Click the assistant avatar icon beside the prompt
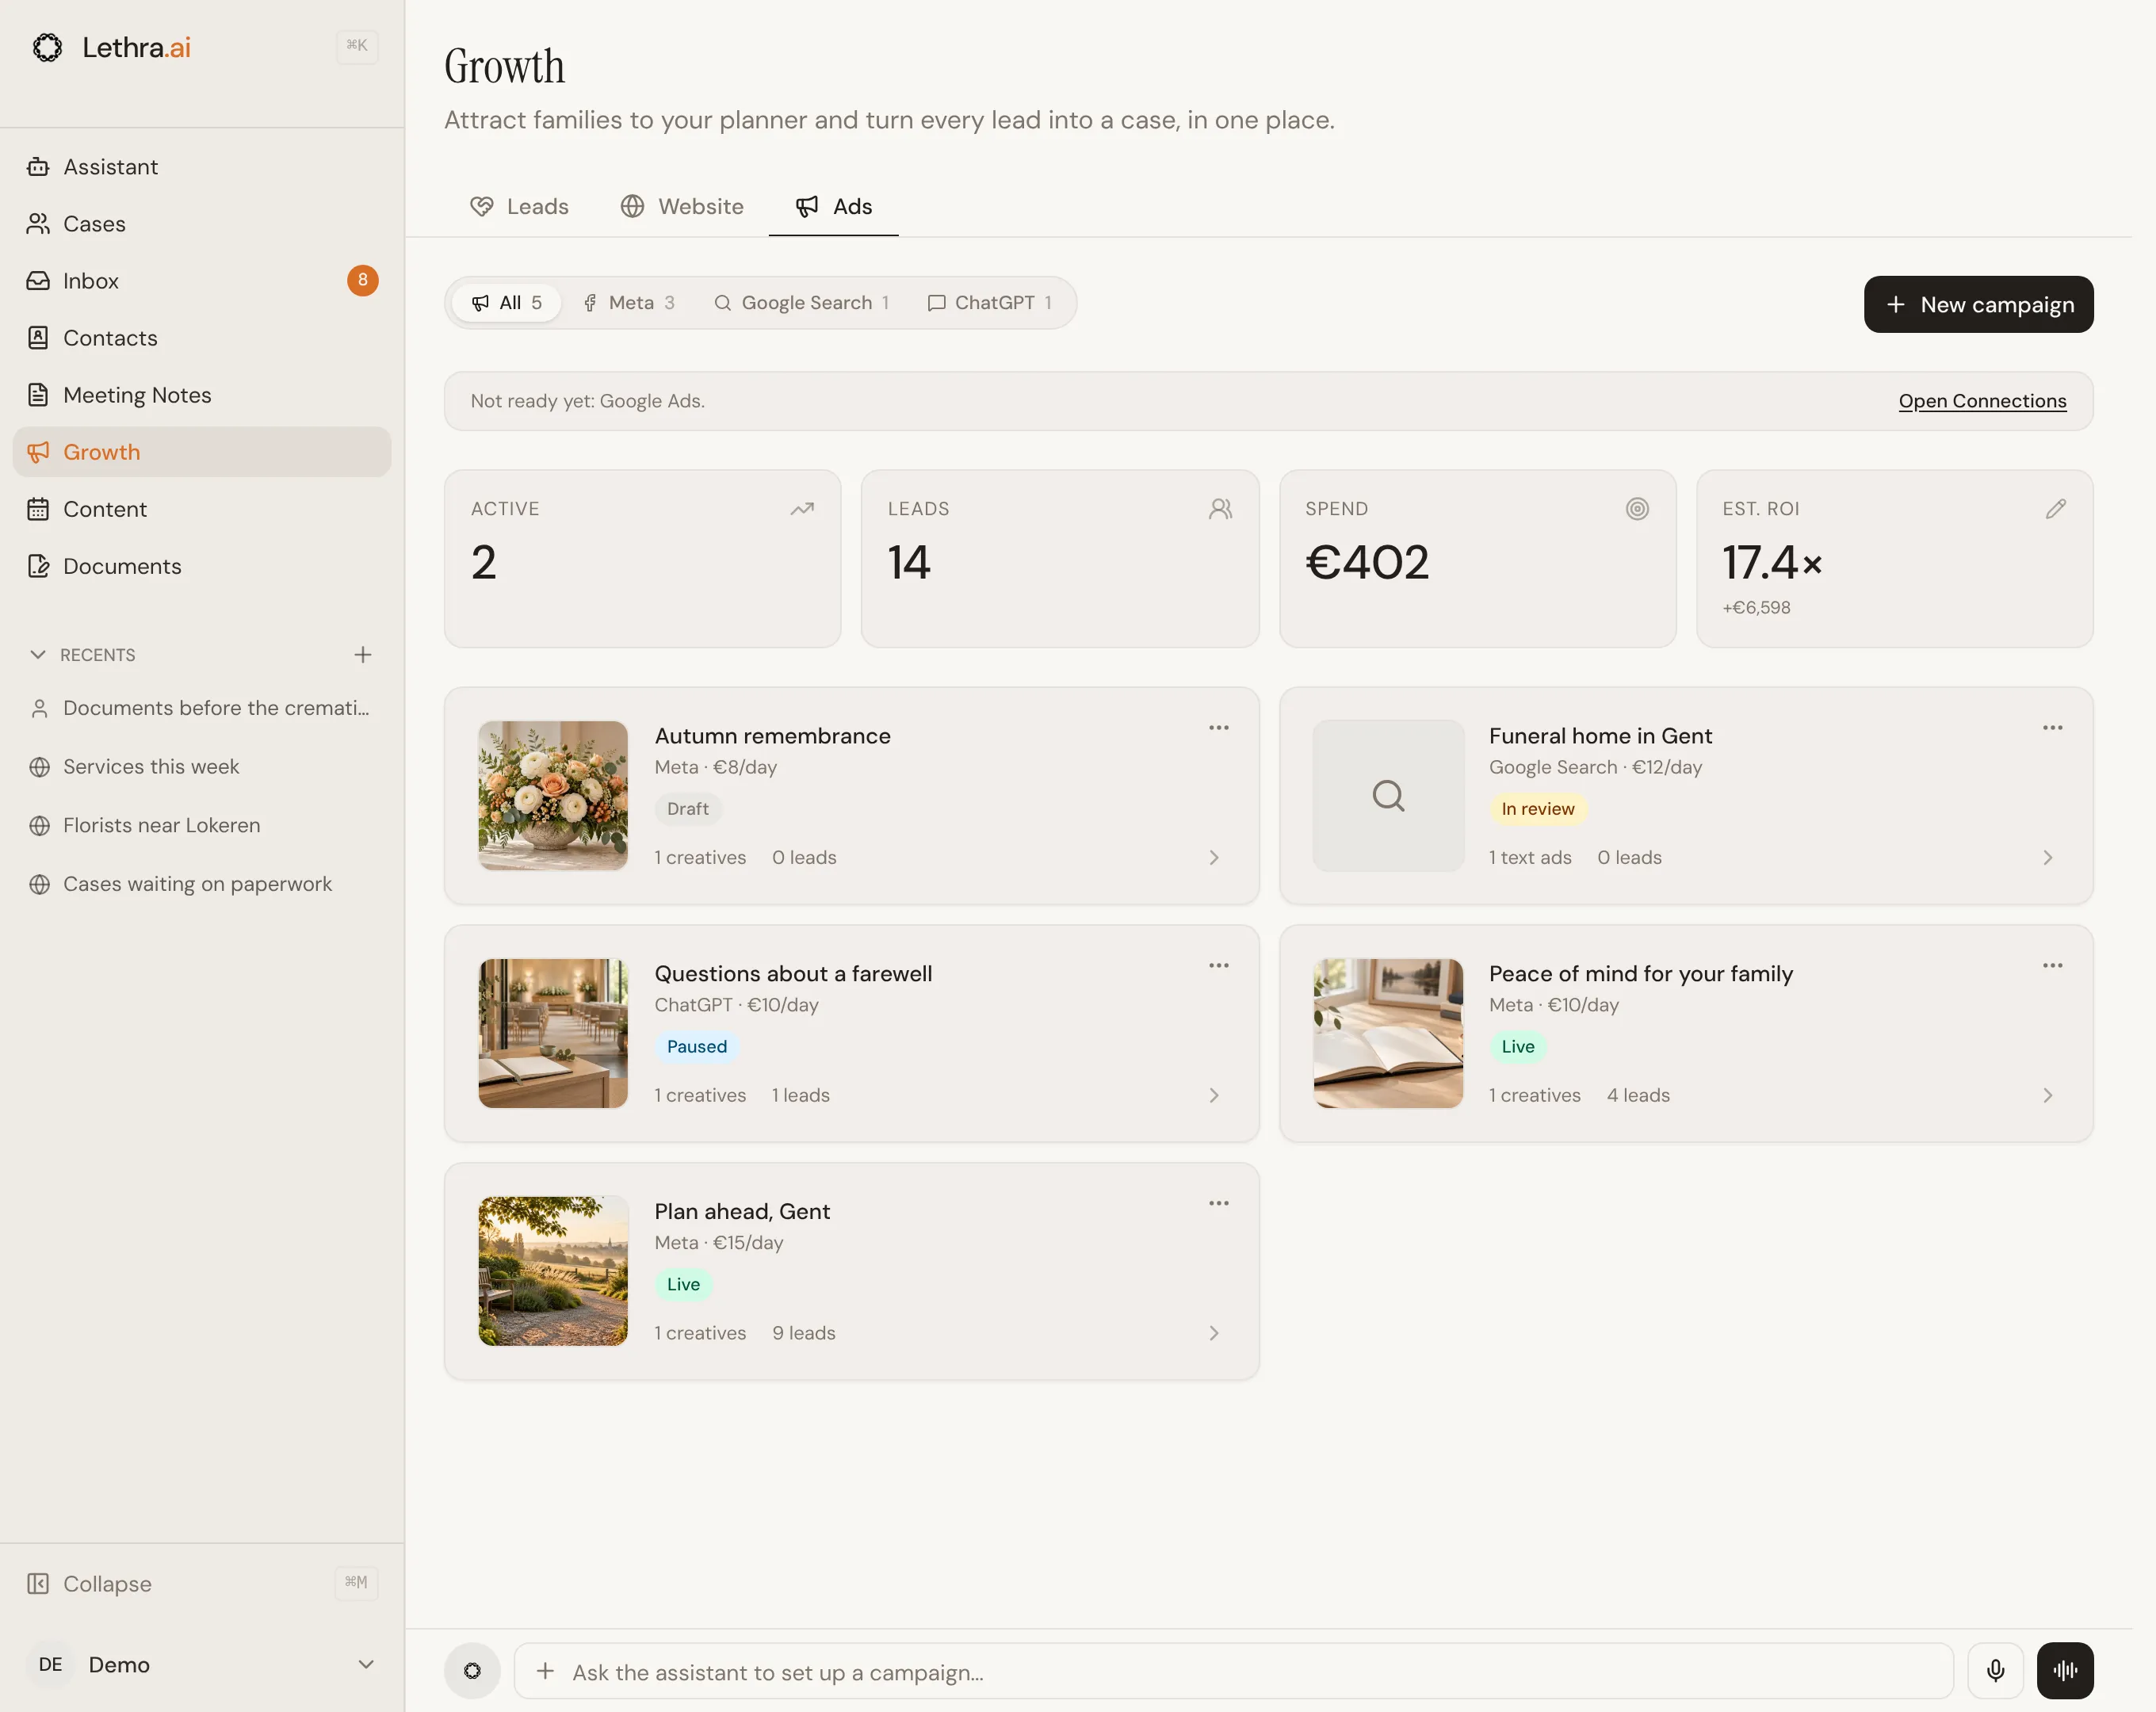 click(472, 1671)
